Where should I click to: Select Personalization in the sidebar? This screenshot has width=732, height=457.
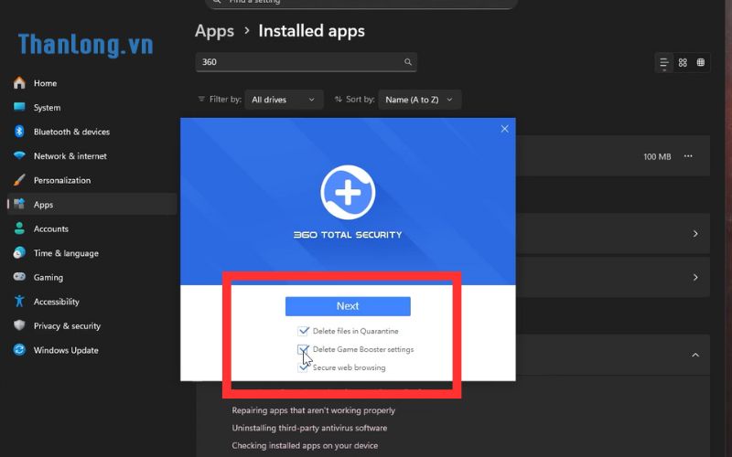pyautogui.click(x=62, y=180)
